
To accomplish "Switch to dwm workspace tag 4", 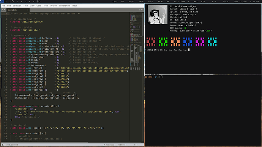I will [x=14, y=2].
